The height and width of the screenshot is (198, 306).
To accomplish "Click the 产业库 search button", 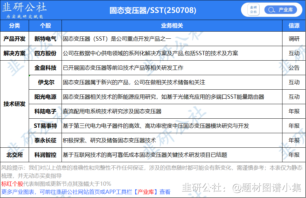I will [x=281, y=10].
